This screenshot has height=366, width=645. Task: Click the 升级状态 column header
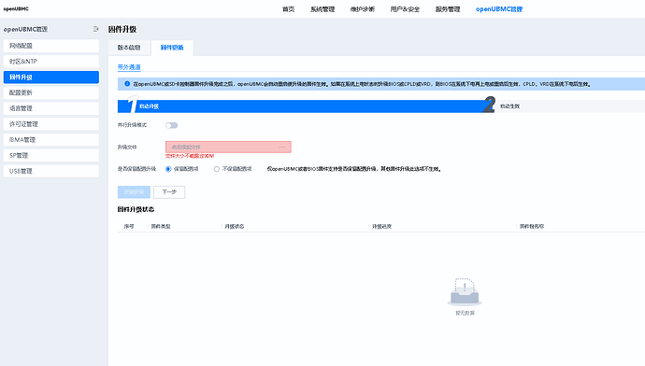235,226
